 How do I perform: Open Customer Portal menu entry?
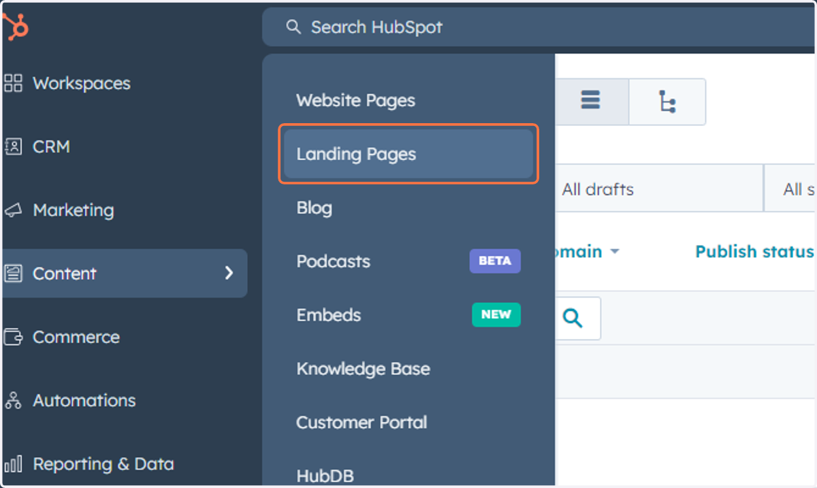pyautogui.click(x=362, y=422)
